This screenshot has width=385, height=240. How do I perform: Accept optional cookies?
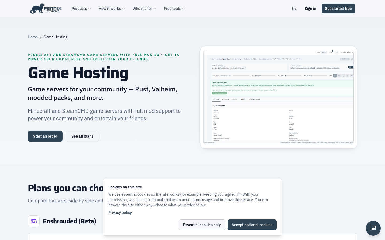point(252,225)
